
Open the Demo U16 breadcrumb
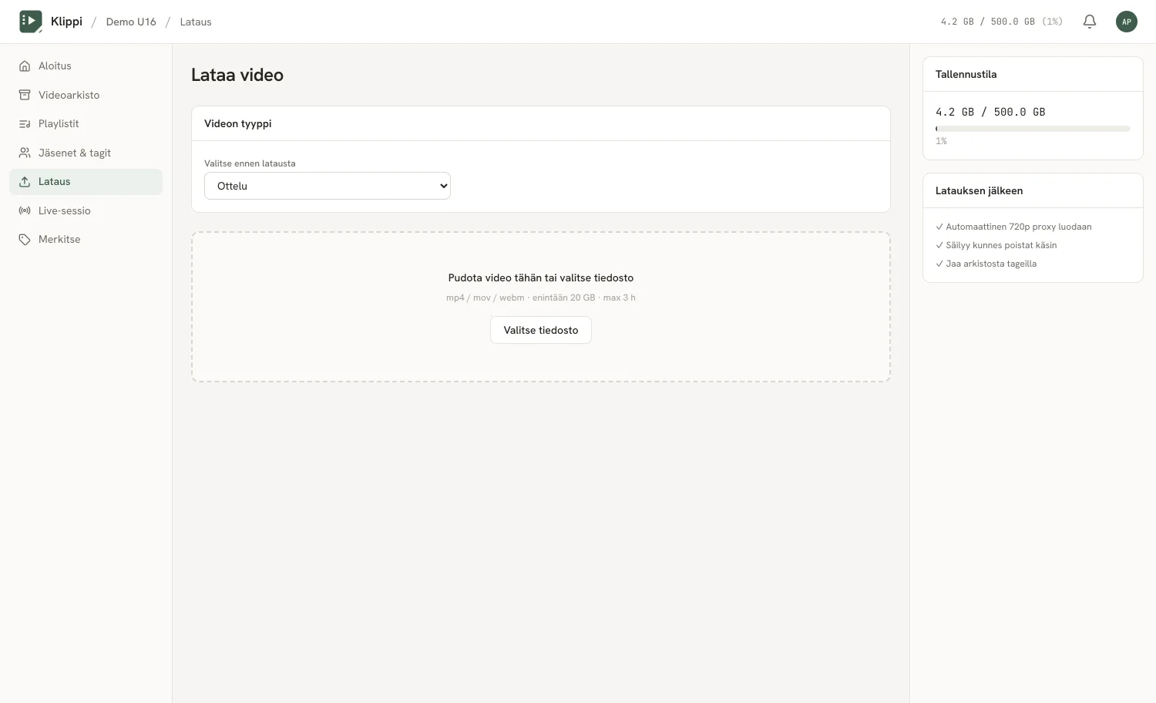(x=131, y=22)
